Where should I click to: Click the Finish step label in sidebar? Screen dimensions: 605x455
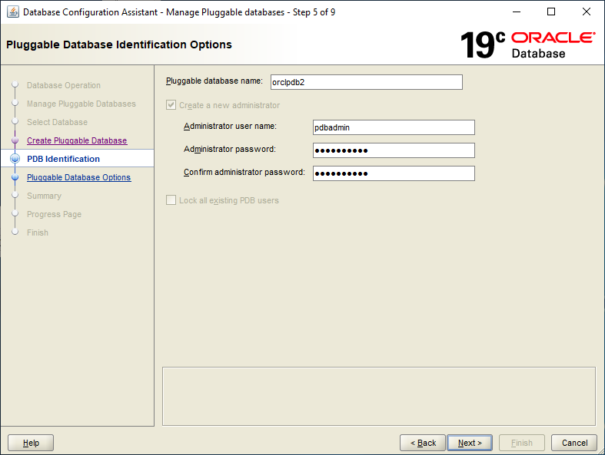[38, 232]
